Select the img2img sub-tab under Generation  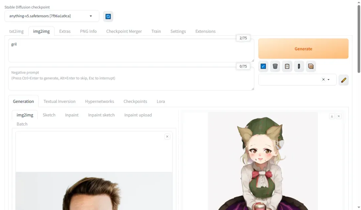[25, 115]
